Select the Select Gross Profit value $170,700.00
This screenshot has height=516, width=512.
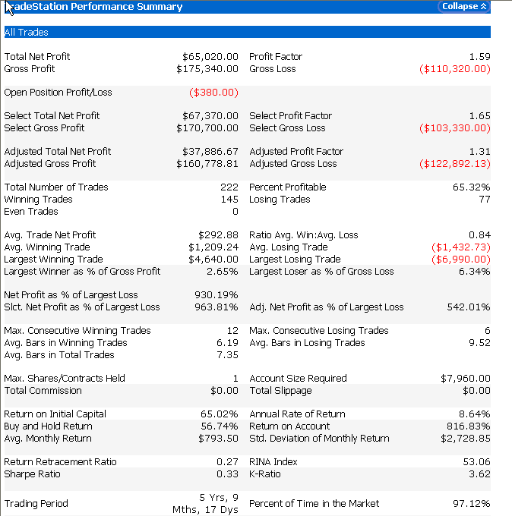207,128
